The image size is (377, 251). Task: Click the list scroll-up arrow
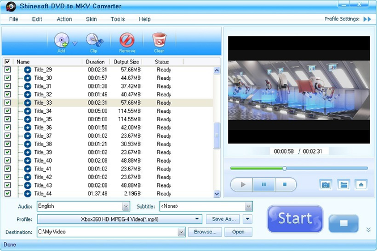click(217, 70)
